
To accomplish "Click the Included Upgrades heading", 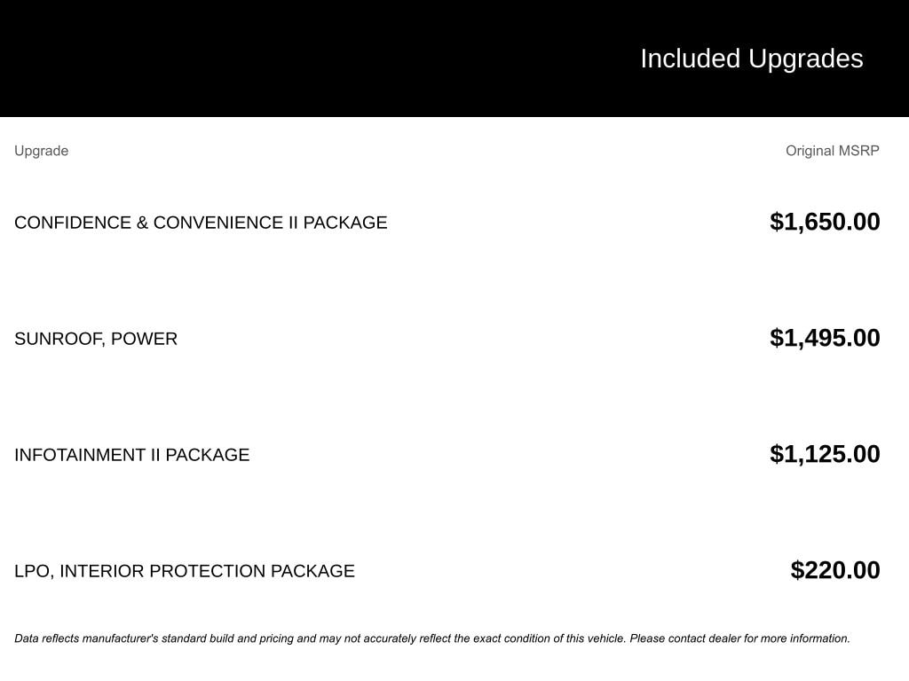I will [751, 59].
